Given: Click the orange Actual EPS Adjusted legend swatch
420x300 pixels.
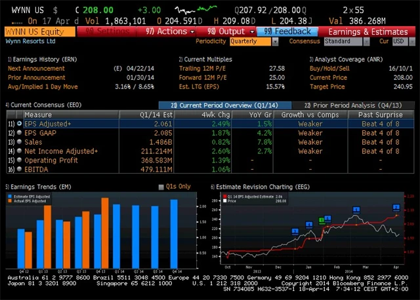Looking at the screenshot, I should 9,201.
